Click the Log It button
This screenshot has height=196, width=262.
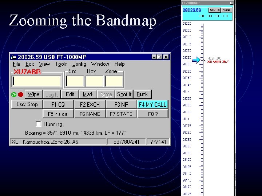(52, 95)
